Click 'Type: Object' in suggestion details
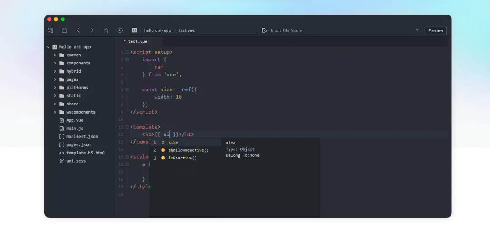Viewport: 490px width, 233px height. (x=240, y=149)
